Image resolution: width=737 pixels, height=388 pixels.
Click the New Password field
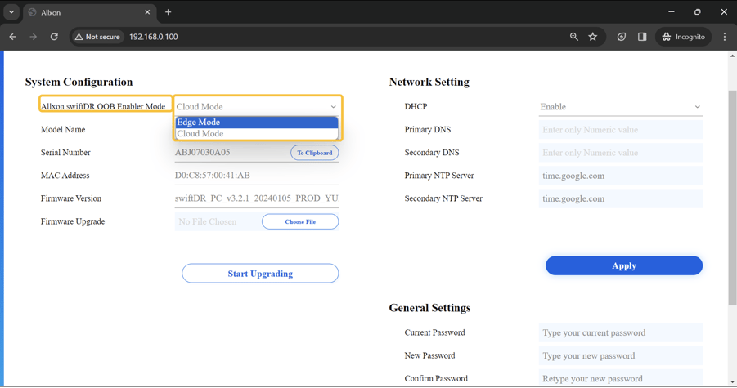620,355
